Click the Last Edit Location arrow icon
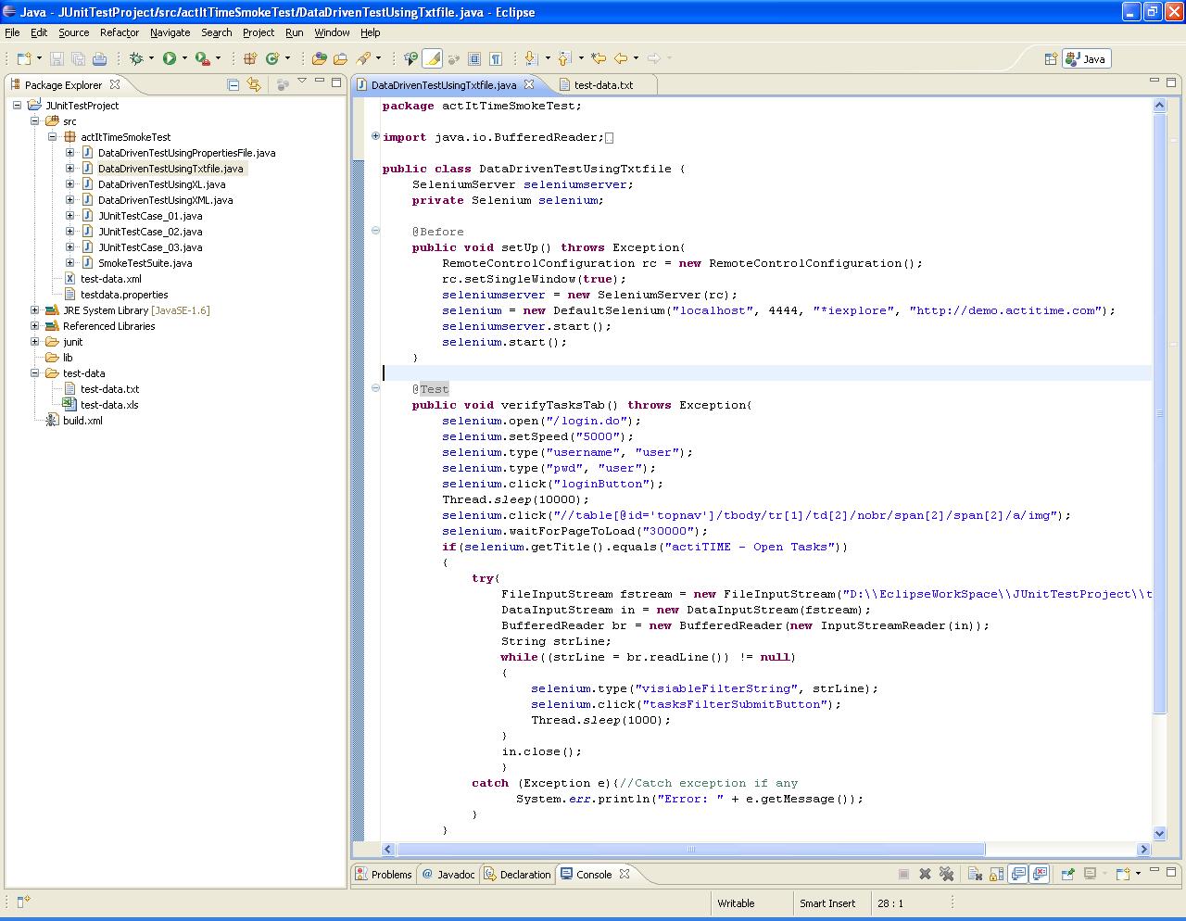 [599, 58]
